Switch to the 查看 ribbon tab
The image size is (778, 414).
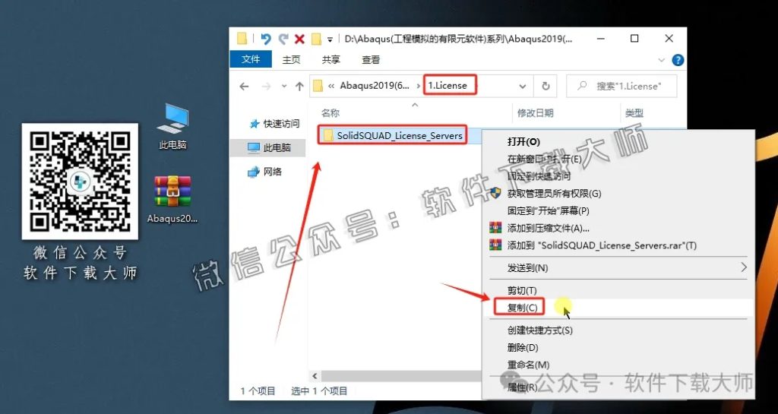[x=371, y=60]
